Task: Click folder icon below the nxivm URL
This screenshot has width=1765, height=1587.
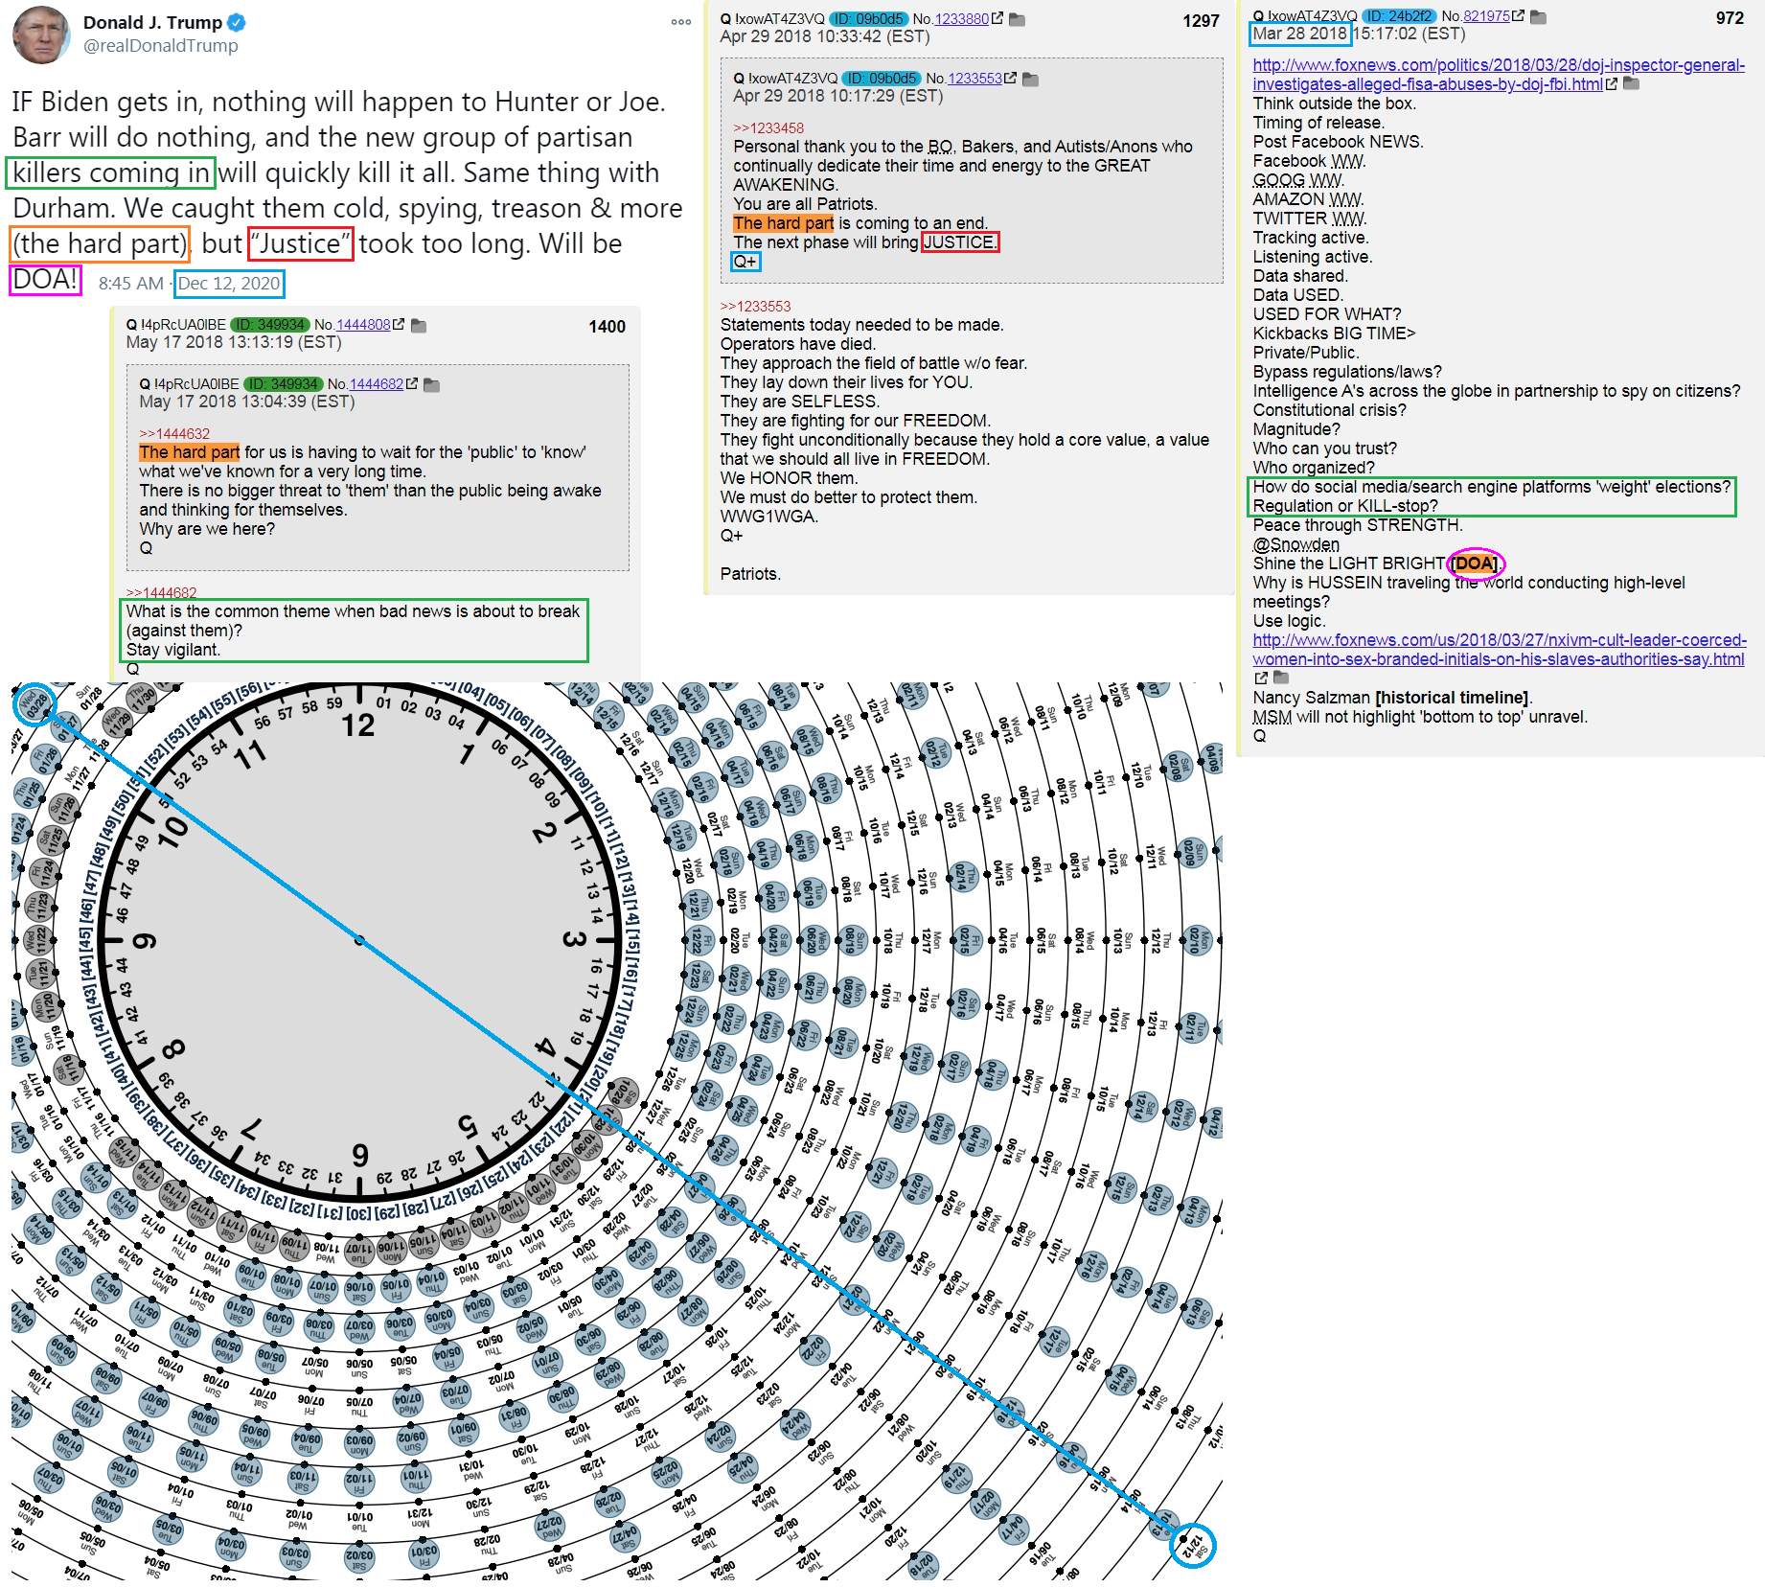Action: (1281, 678)
